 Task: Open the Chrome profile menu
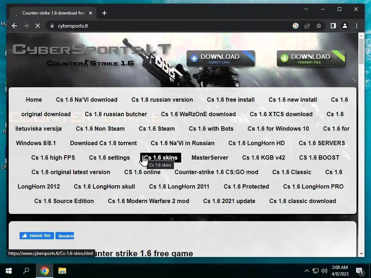click(345, 26)
